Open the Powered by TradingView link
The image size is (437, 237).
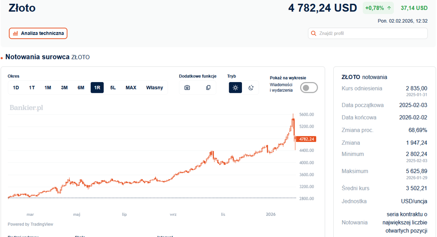(x=30, y=224)
